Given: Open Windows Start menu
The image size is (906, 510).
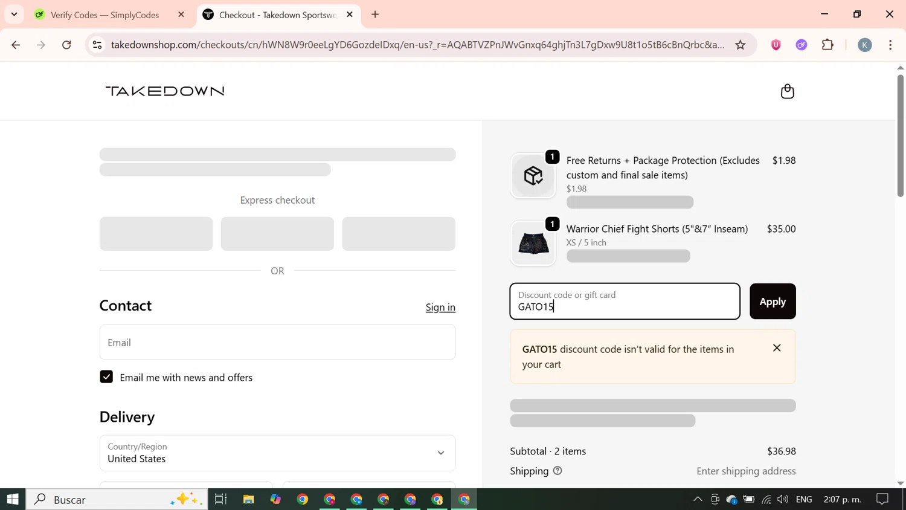Looking at the screenshot, I should pyautogui.click(x=13, y=499).
